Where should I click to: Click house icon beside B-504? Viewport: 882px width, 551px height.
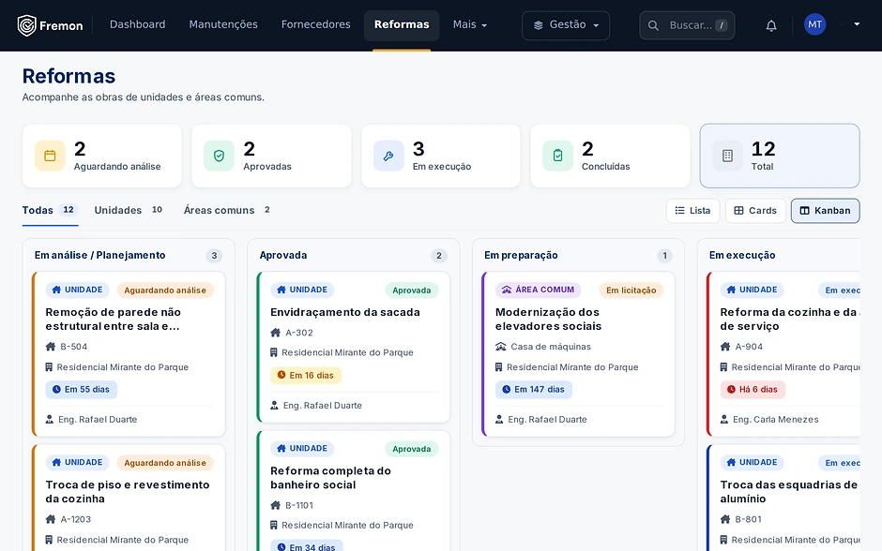click(x=51, y=347)
